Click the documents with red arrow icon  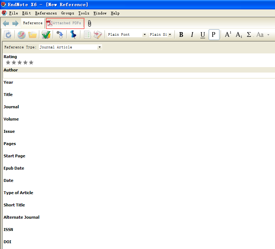point(98,35)
